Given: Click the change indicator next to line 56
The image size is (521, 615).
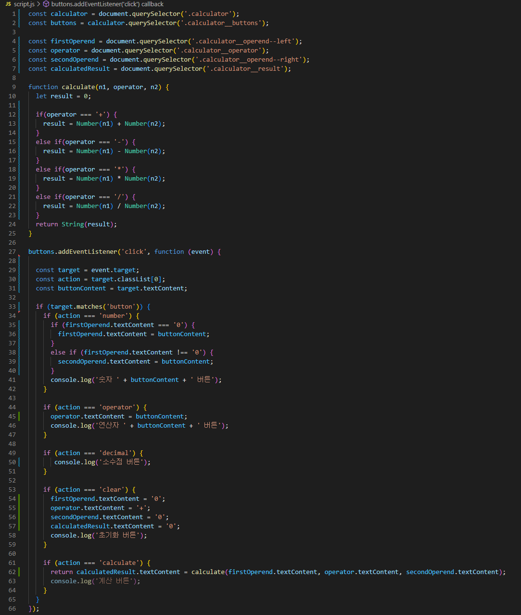Looking at the screenshot, I should point(18,517).
